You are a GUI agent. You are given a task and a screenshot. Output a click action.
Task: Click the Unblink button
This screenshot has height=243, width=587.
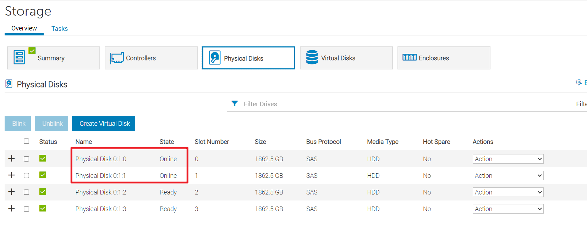(51, 123)
